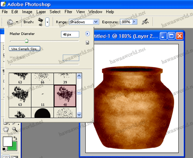The width and height of the screenshot is (193, 158).
Task: Select the Zoom magnifier tool
Action: [15, 130]
